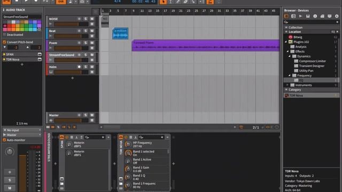Viewport: 342px width, 192px height.
Task: Click the transport play button
Action: [26, 1]
